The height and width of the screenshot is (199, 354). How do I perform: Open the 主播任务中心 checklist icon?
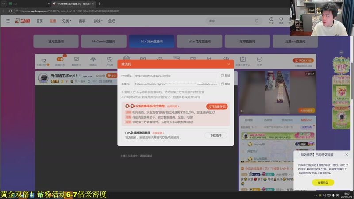click(x=242, y=61)
